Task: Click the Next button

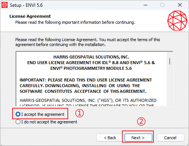Action: click(x=138, y=138)
